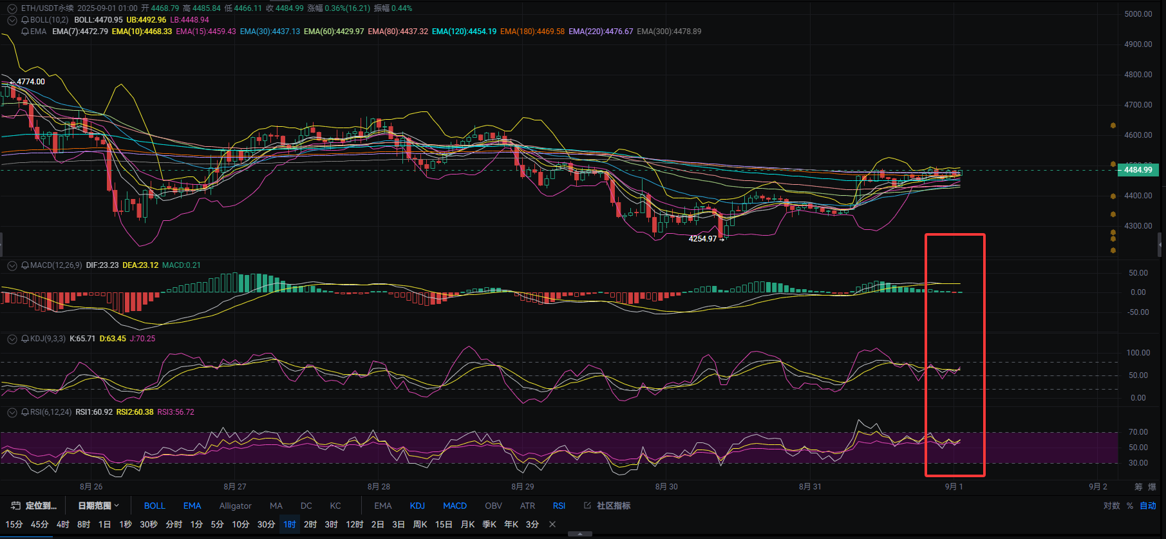Toggle the MACD sub-chart indicator
Image resolution: width=1166 pixels, height=539 pixels.
click(x=455, y=506)
